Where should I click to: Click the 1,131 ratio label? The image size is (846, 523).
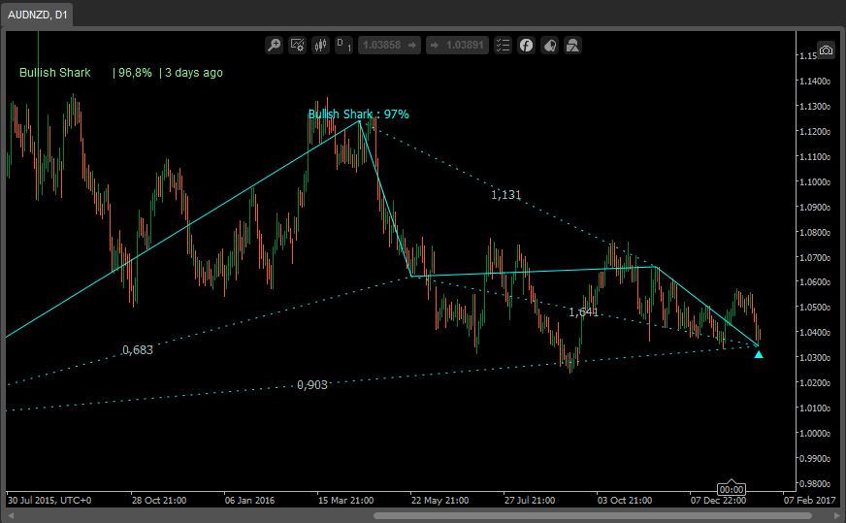[x=505, y=195]
